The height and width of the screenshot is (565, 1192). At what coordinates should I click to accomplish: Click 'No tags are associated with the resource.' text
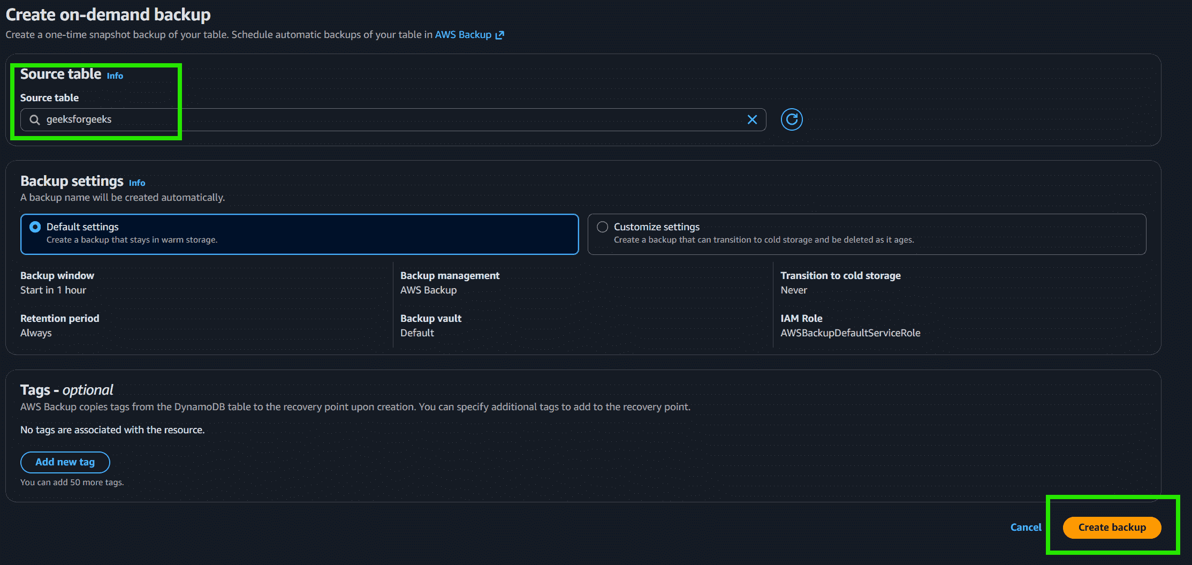pos(112,430)
